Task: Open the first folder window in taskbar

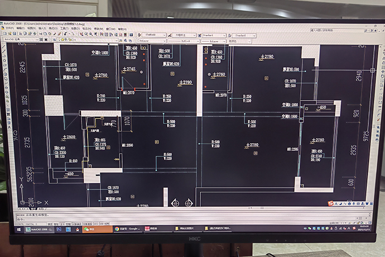Action: pyautogui.click(x=188, y=229)
